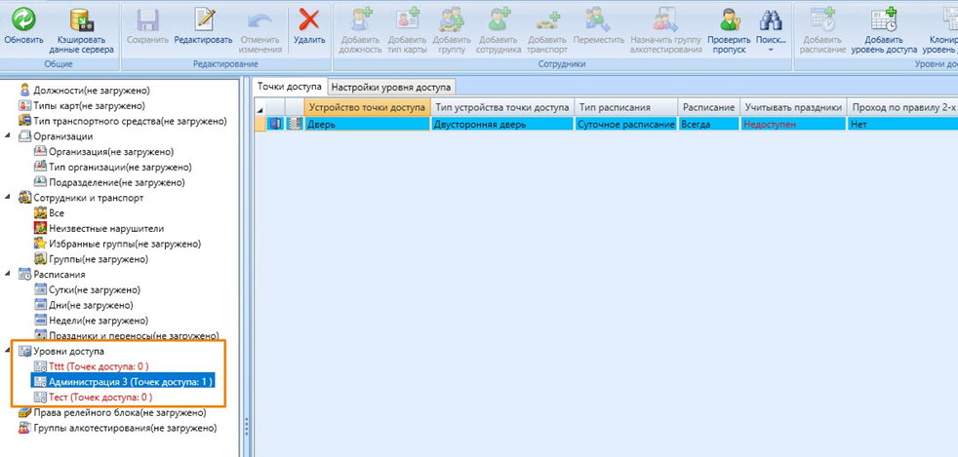Select the Точки доступа tab
The width and height of the screenshot is (958, 457).
[289, 87]
